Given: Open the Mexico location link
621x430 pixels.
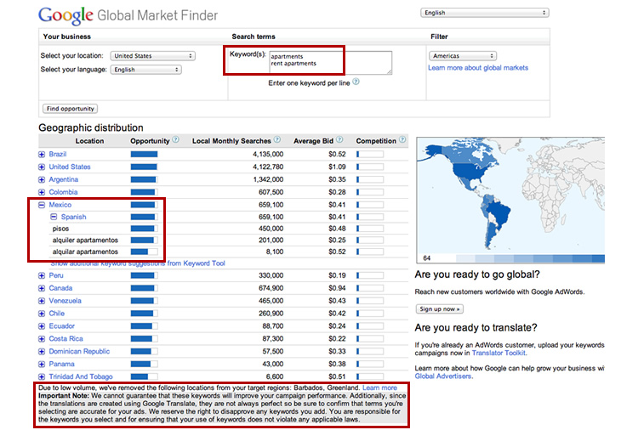Looking at the screenshot, I should pos(60,205).
